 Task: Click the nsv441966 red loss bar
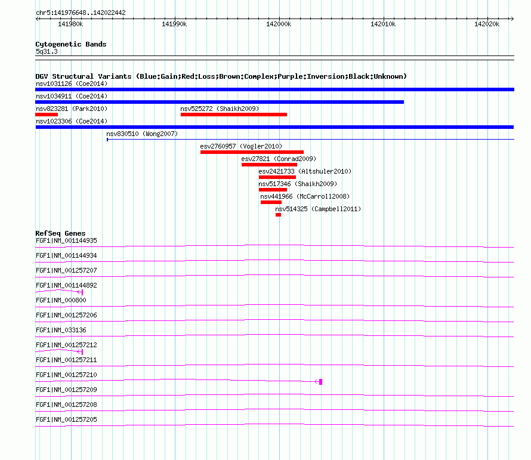[x=271, y=202]
